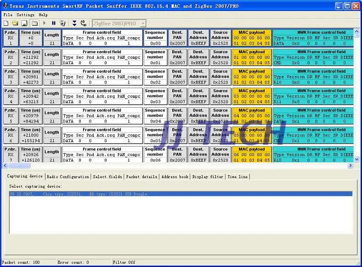Click the Filter Off status entry
The image size is (362, 267).
(124, 262)
